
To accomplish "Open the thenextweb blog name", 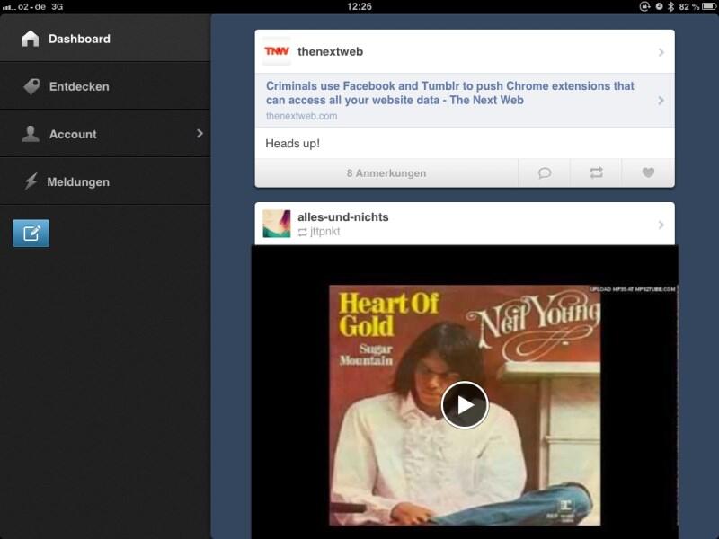I will pyautogui.click(x=330, y=51).
